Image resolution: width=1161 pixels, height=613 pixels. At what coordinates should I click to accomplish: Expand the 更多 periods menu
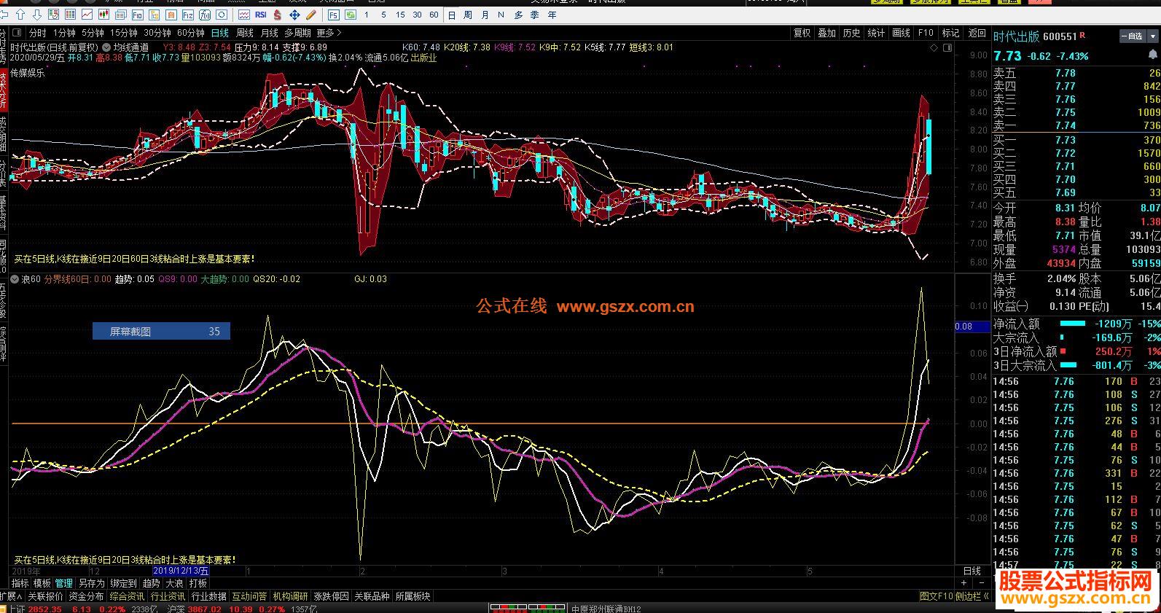(x=329, y=33)
